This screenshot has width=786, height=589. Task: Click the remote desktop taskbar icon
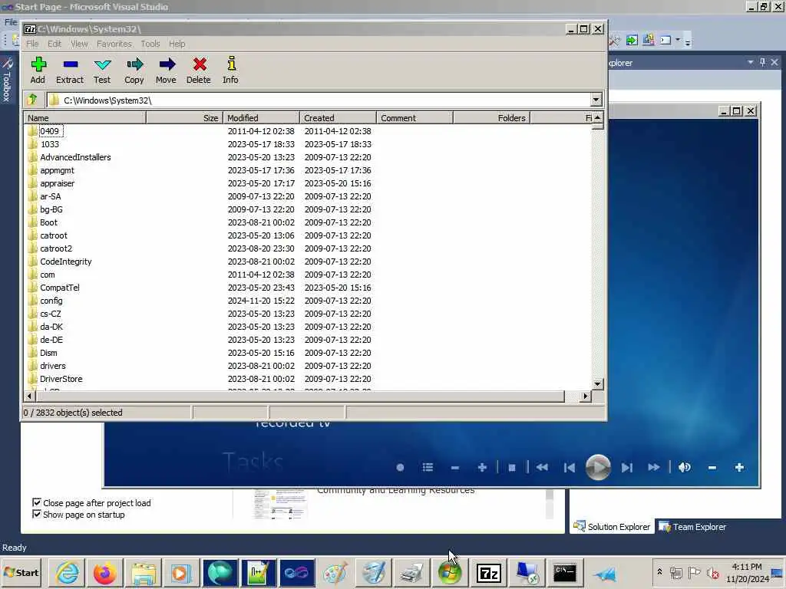point(527,572)
